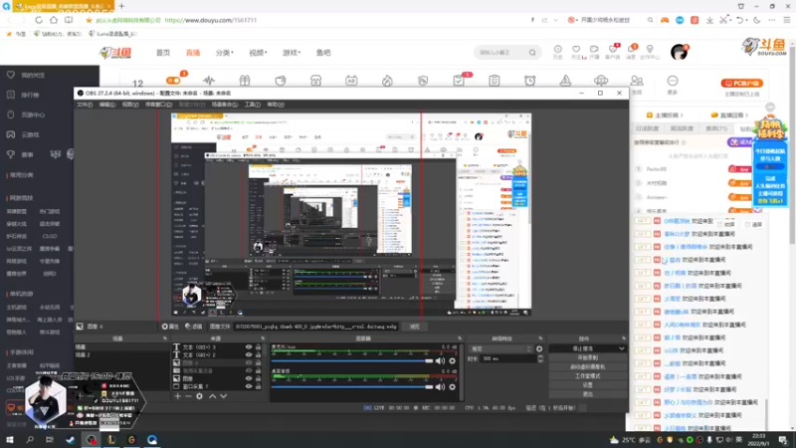Click Studio Mode (工作室模式) button
The height and width of the screenshot is (448, 796).
587,376
